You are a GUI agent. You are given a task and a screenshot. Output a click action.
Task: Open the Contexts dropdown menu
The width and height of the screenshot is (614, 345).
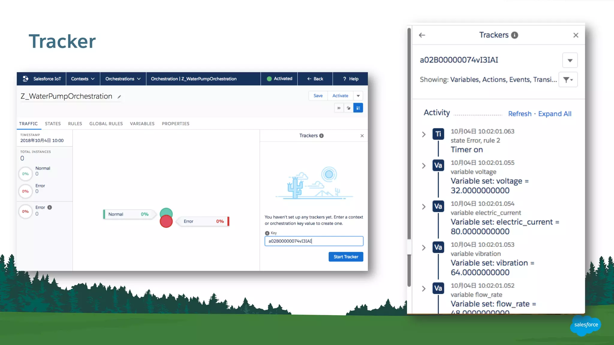tap(83, 79)
